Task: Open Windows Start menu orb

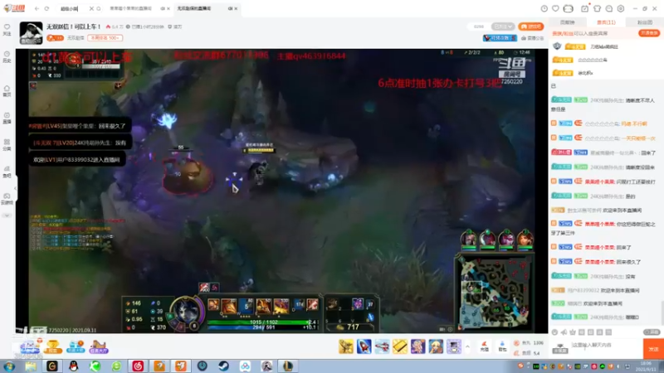Action: [9, 366]
